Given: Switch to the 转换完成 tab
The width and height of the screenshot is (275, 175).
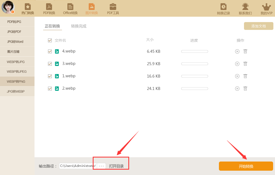Looking at the screenshot, I should pos(78,26).
